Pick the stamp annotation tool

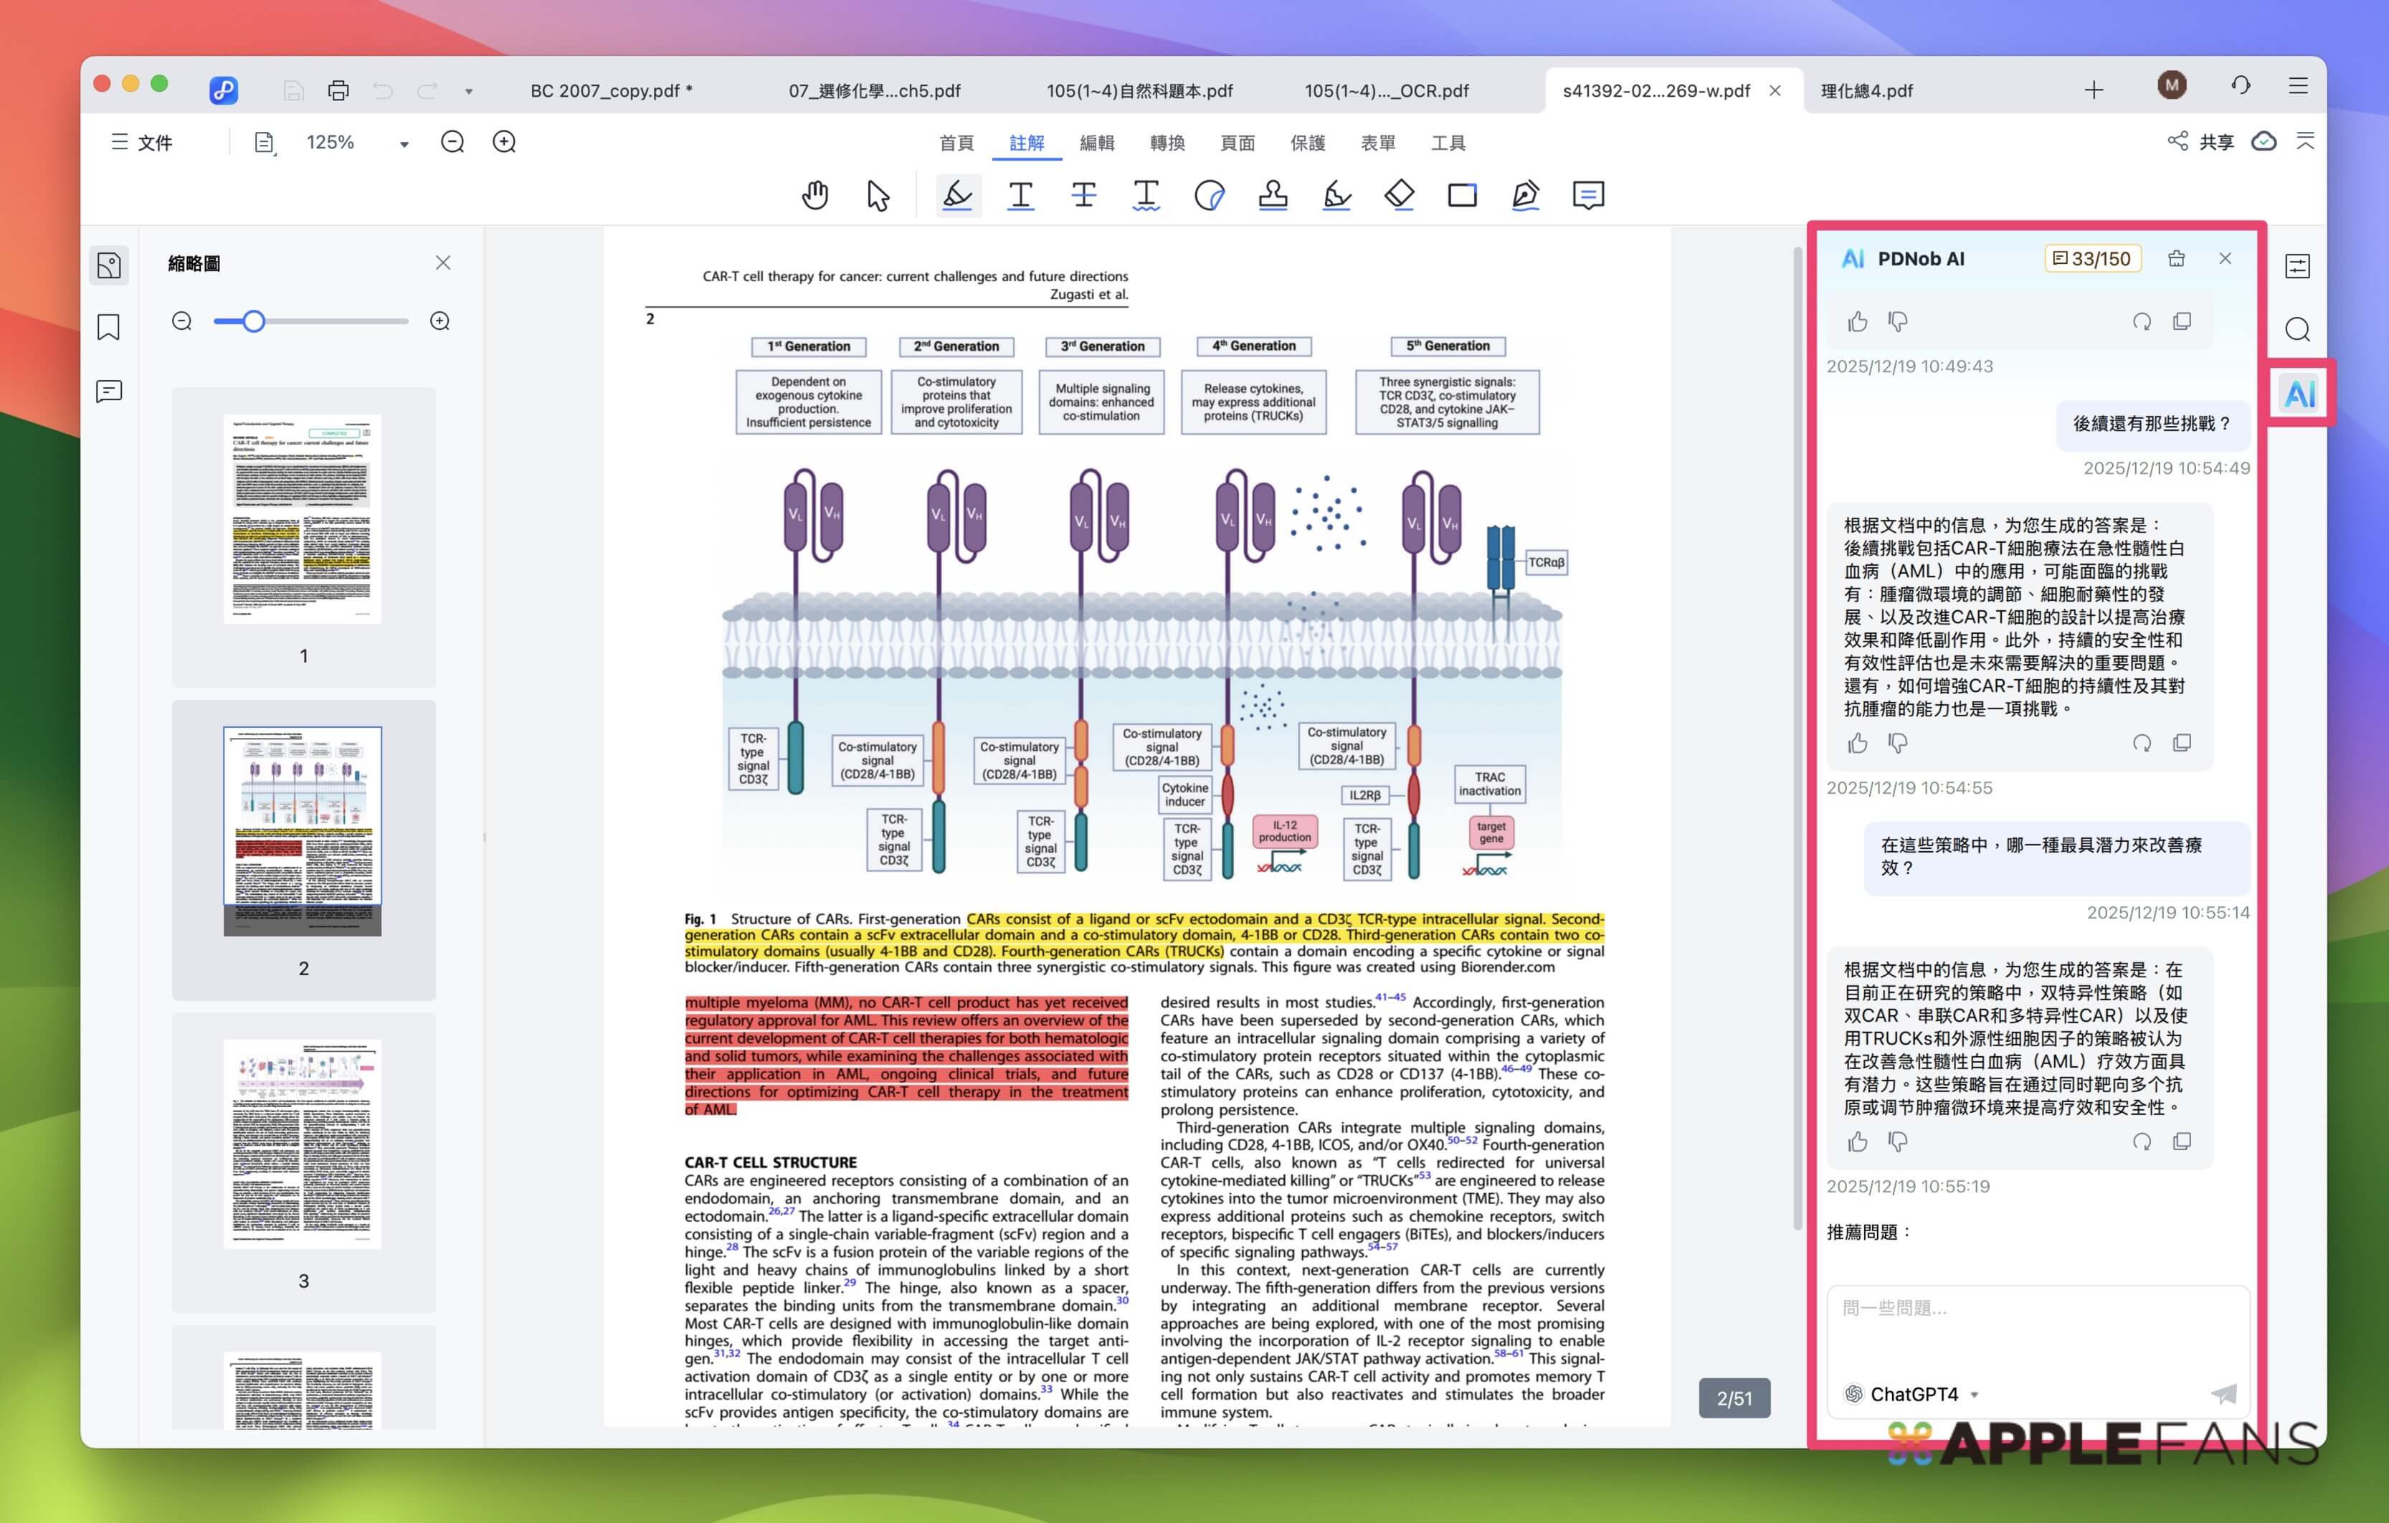click(x=1273, y=194)
